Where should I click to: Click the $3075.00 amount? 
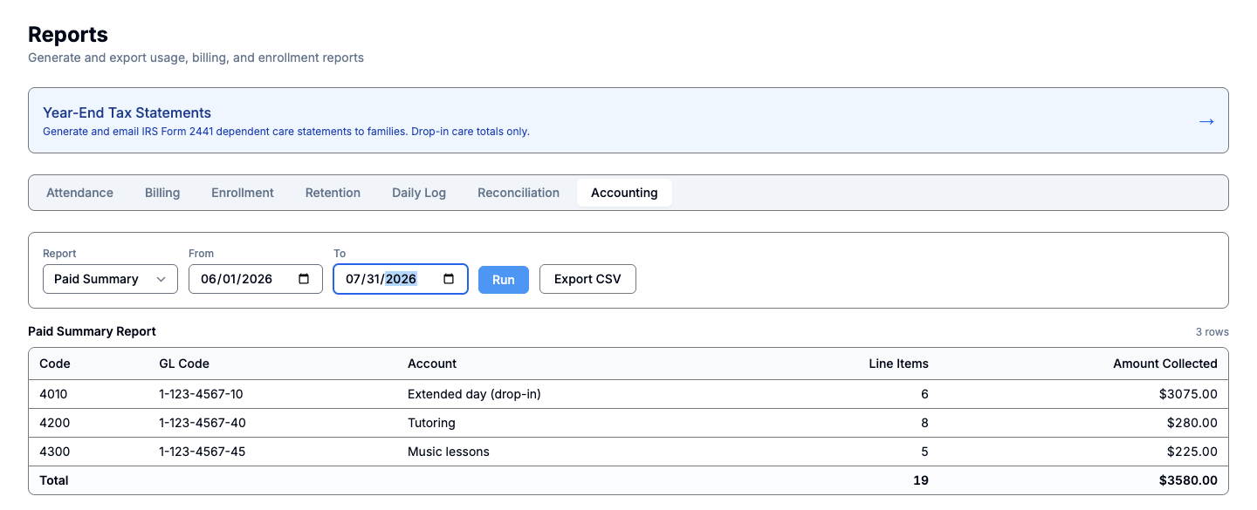(1188, 394)
